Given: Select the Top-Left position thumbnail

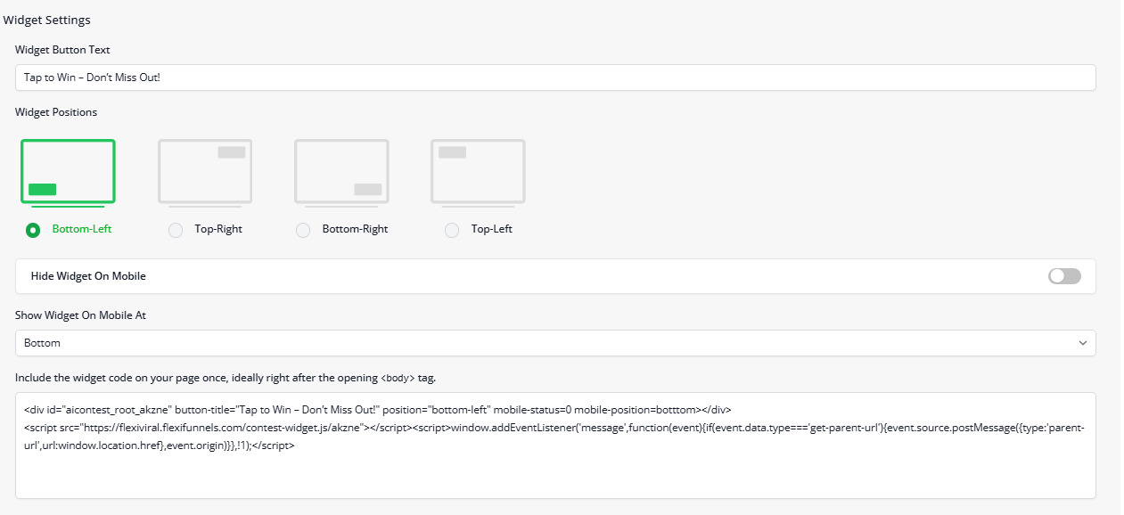Looking at the screenshot, I should click(478, 172).
